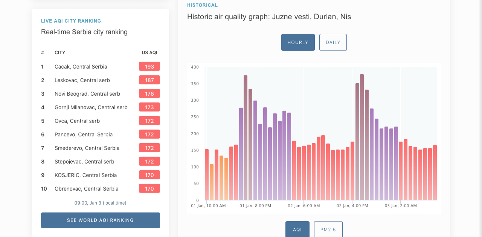Switch graph to Hourly view
482x237 pixels.
click(298, 42)
